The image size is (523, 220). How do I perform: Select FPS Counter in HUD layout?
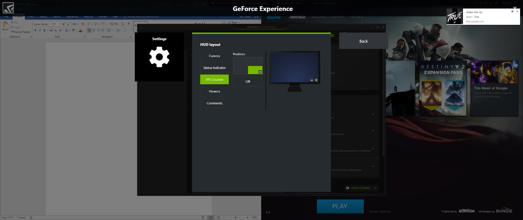[214, 80]
